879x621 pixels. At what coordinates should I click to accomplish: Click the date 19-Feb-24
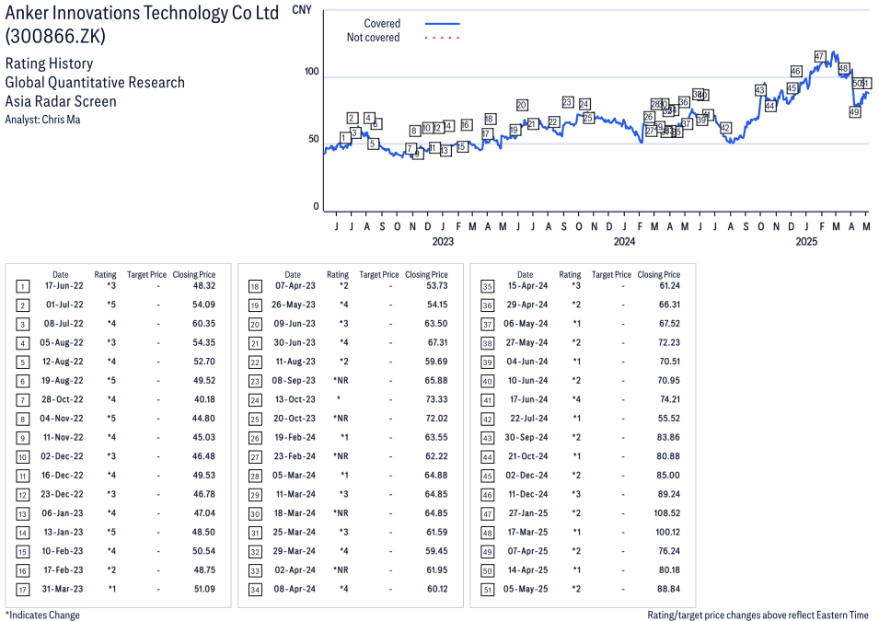pyautogui.click(x=295, y=438)
